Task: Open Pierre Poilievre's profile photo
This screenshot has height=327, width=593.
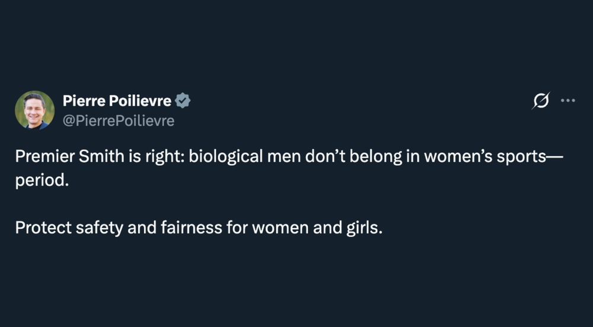Action: coord(34,110)
